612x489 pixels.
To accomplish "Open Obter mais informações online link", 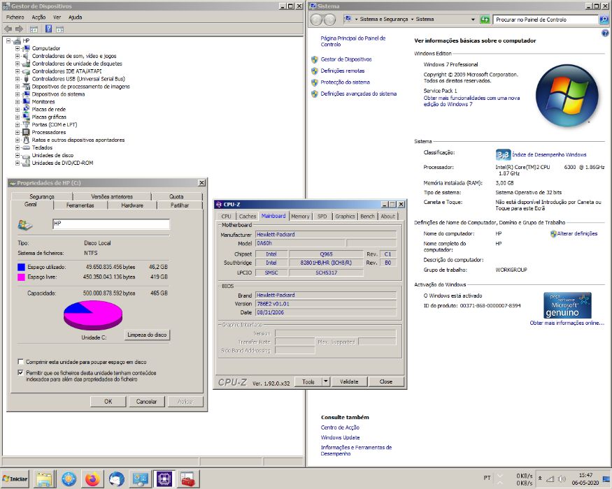I will coord(567,323).
